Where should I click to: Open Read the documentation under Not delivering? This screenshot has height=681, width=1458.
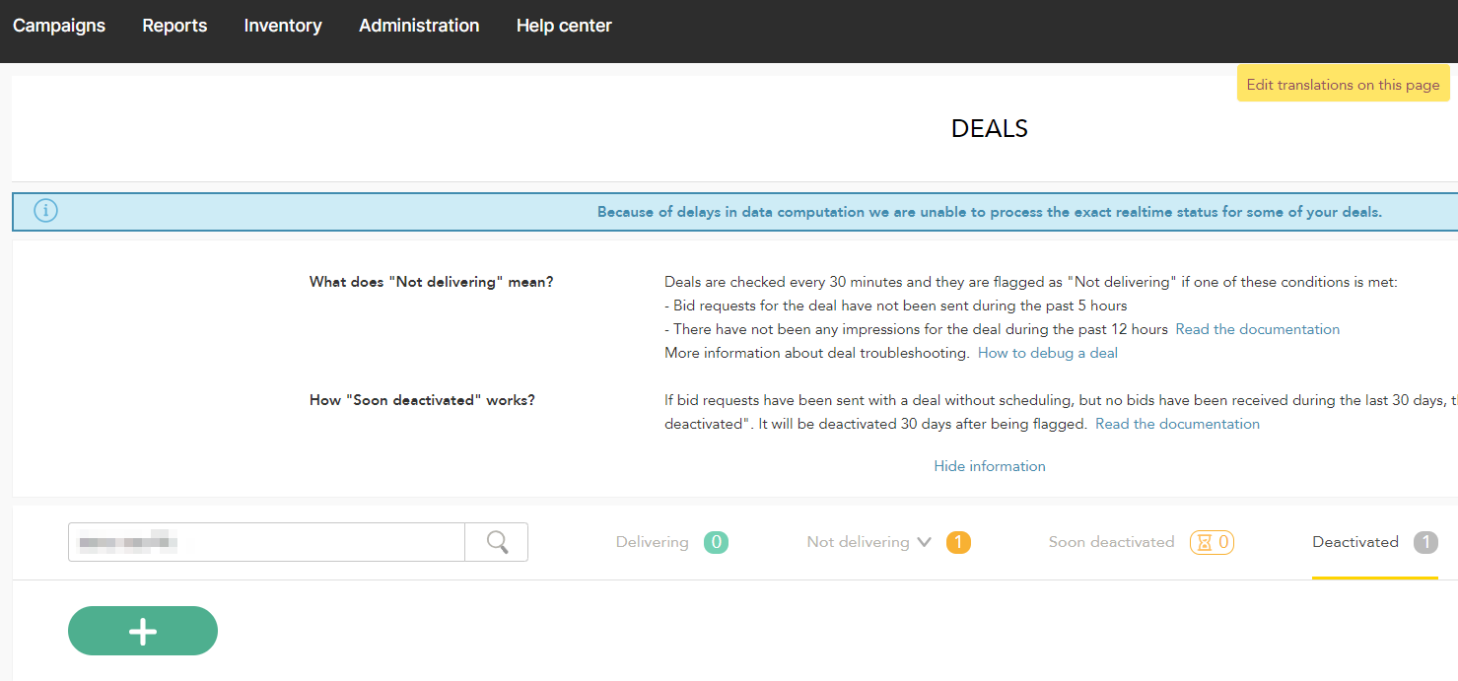pos(1257,329)
